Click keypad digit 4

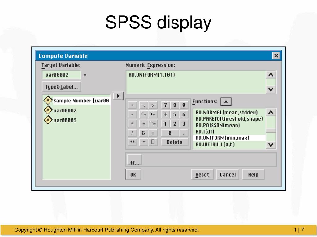165,114
